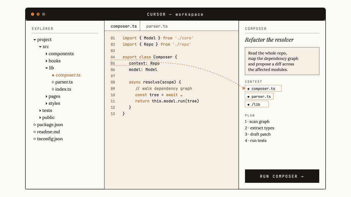Click the 'Refactor the resolver' heading
Image resolution: width=351 pixels, height=197 pixels.
[269, 40]
